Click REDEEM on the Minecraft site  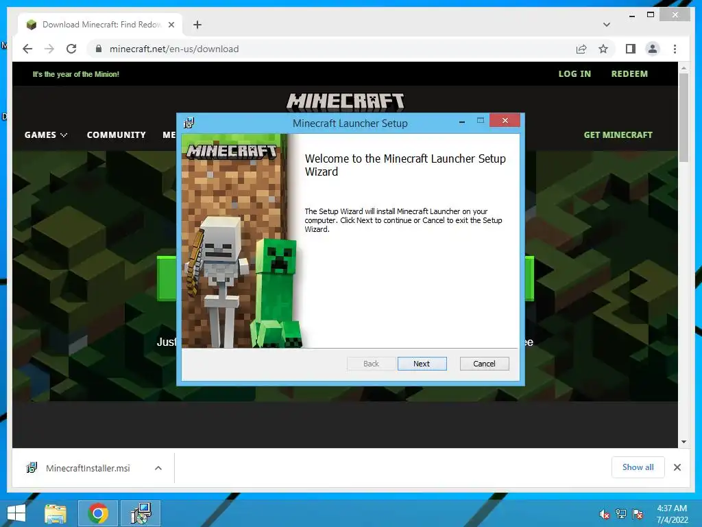click(x=629, y=74)
